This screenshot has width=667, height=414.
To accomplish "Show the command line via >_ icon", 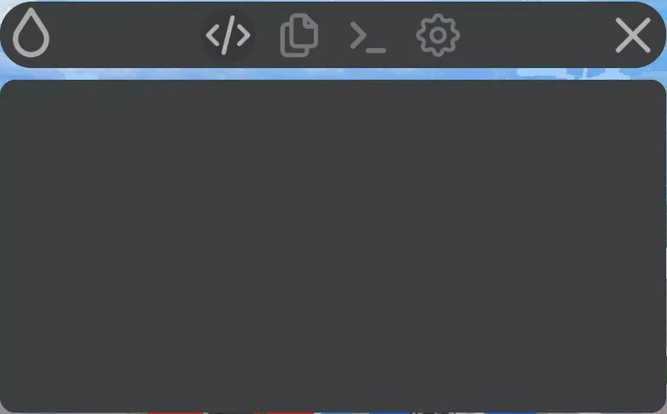I will tap(368, 38).
